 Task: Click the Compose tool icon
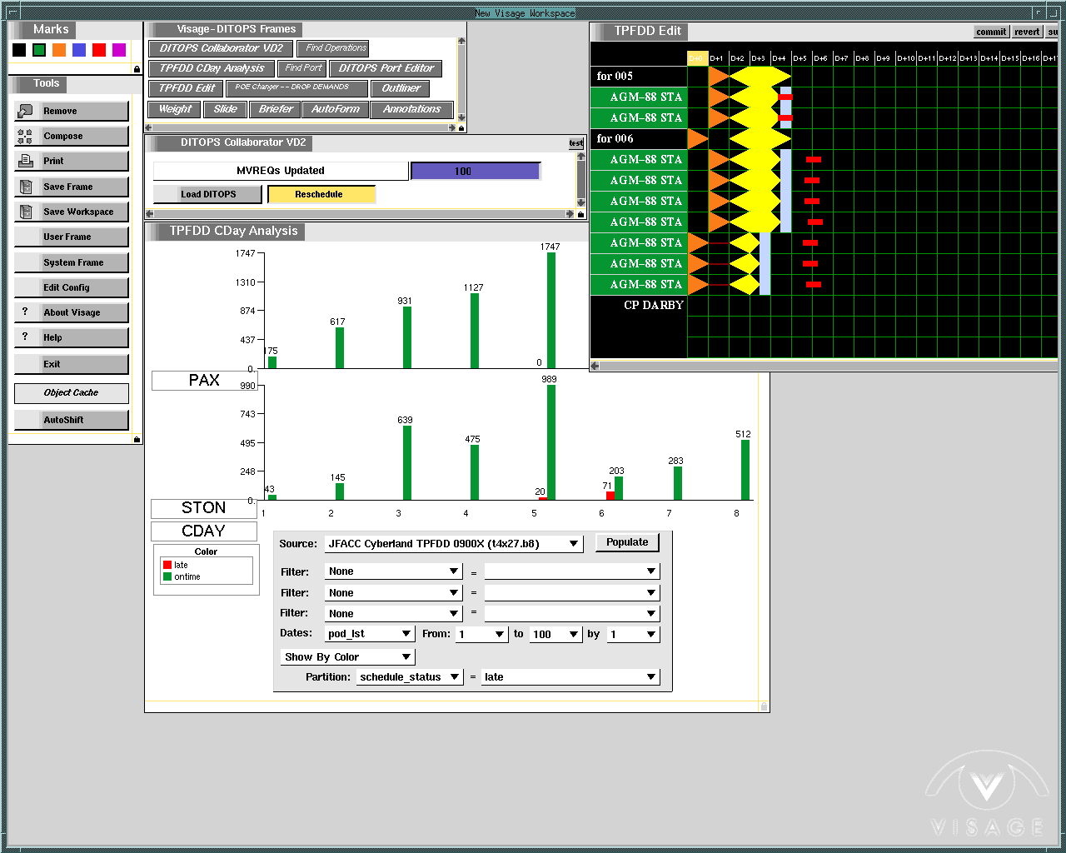(x=26, y=137)
